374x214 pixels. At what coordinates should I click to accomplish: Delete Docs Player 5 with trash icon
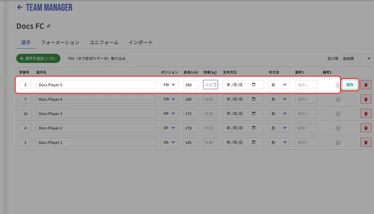click(x=366, y=85)
